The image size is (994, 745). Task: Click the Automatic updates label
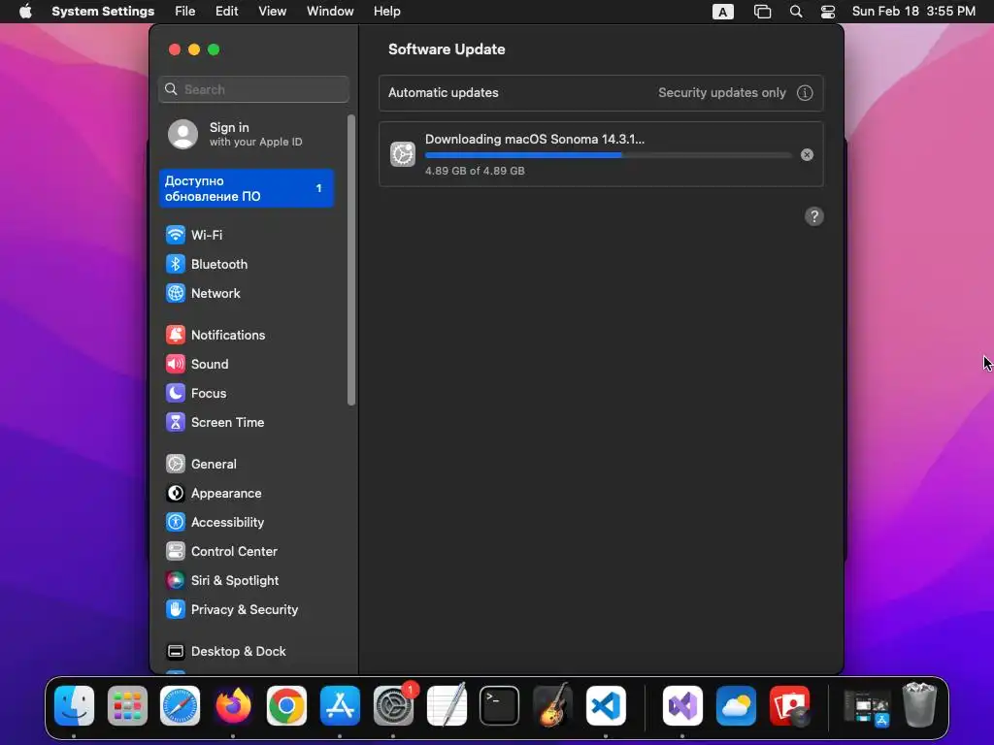click(443, 93)
